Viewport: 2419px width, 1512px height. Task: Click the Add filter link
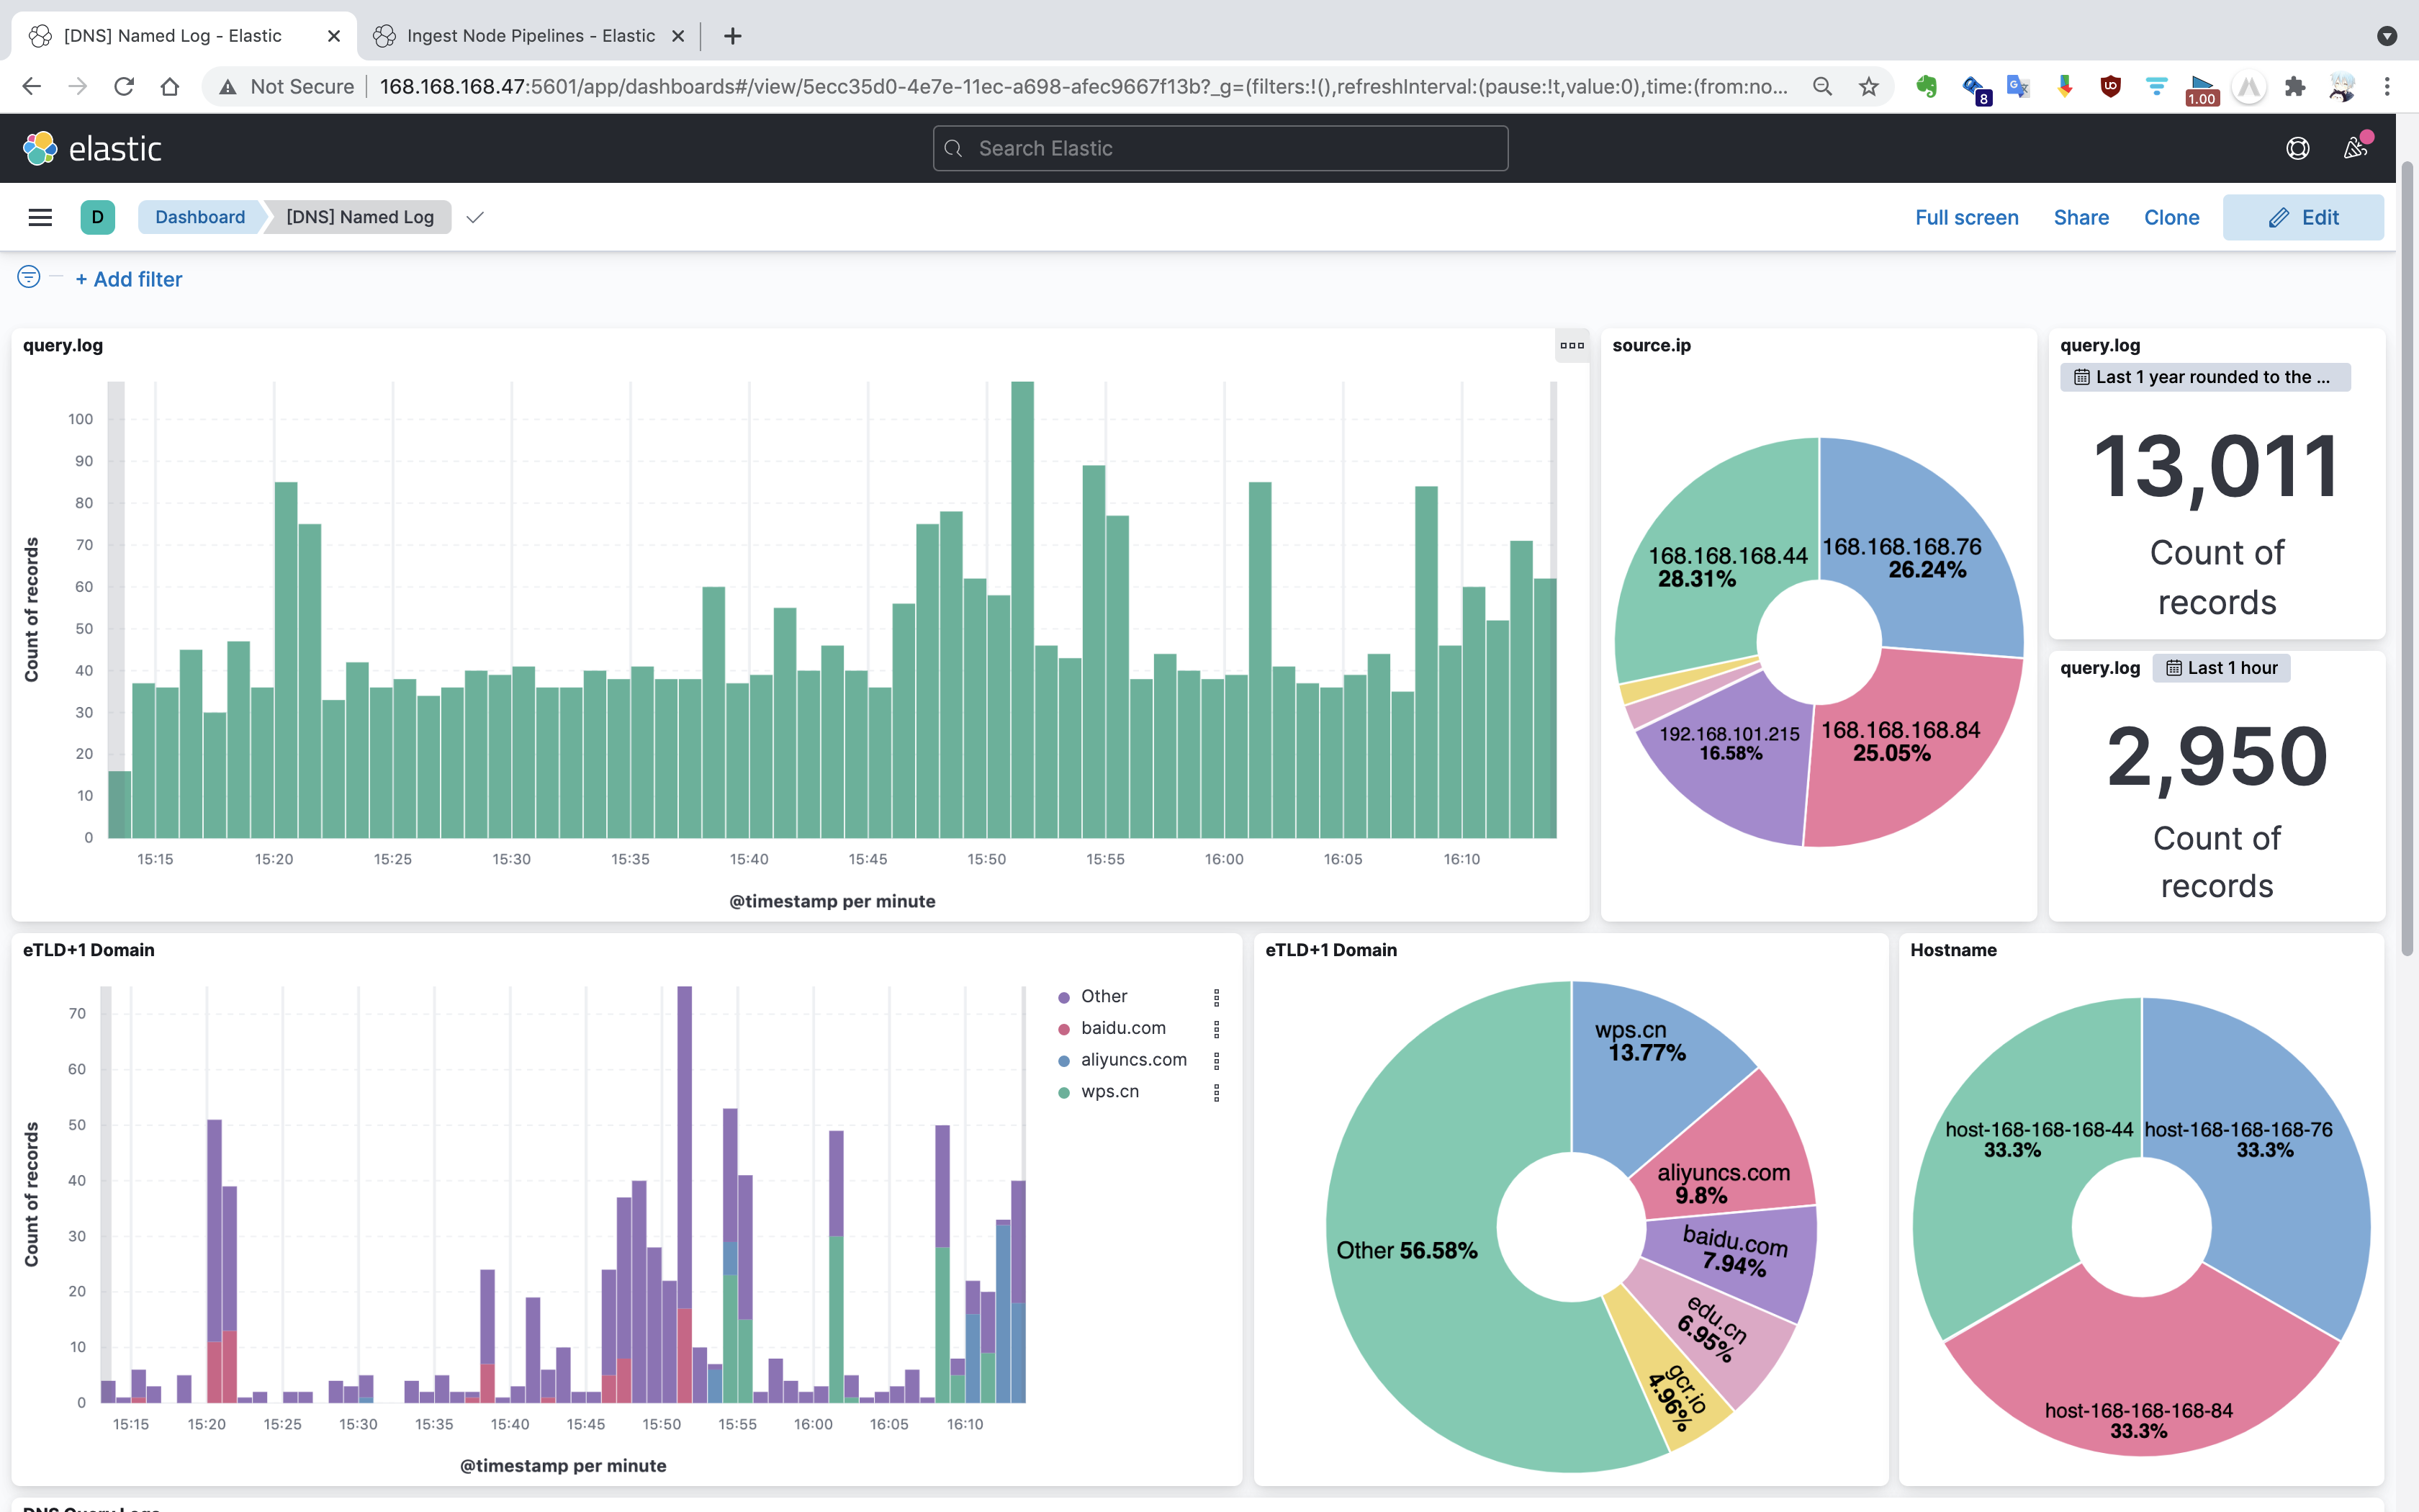(129, 279)
